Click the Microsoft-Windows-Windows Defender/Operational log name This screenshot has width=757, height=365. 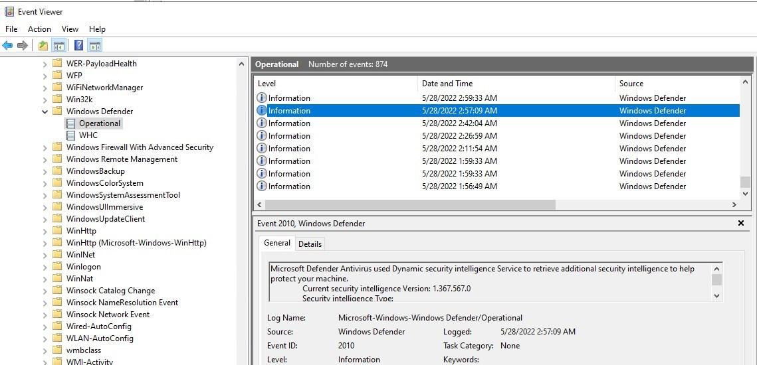point(430,319)
